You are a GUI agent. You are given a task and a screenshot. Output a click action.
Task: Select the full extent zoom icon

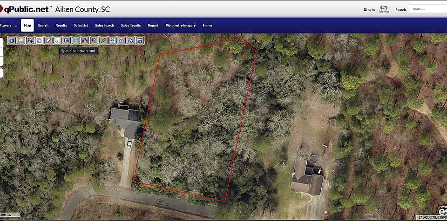tap(112, 40)
